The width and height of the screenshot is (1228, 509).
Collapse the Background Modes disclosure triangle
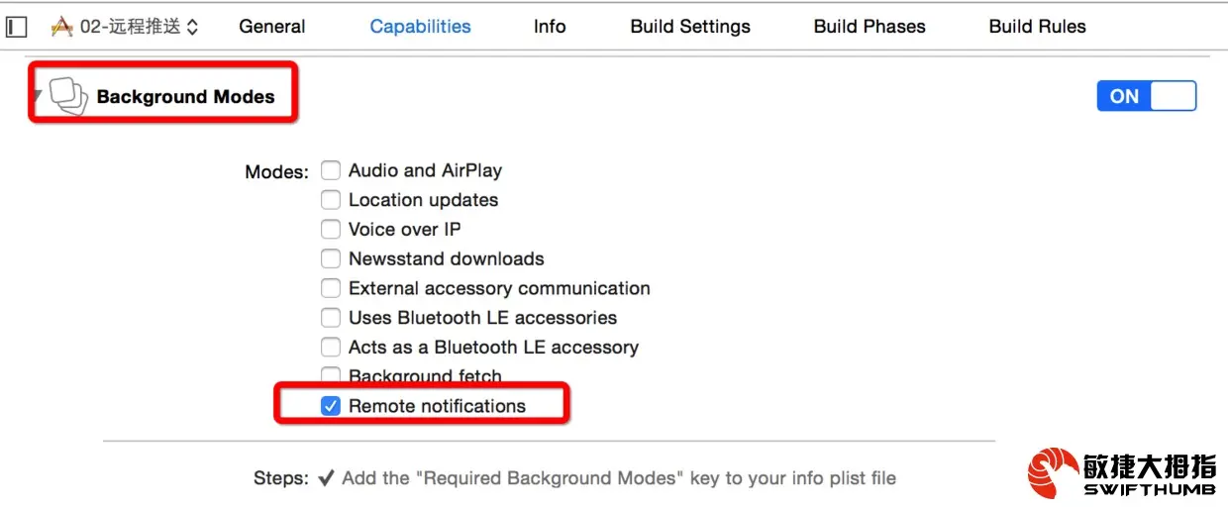[x=38, y=96]
